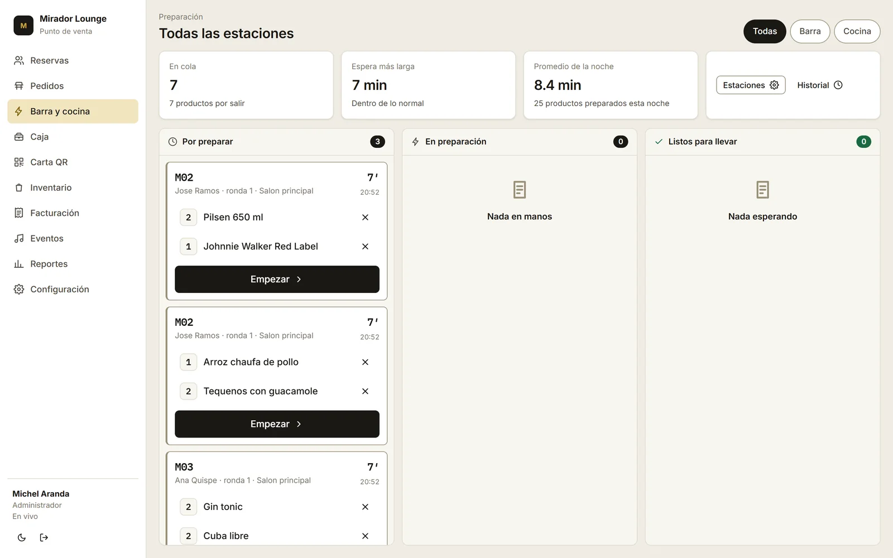The height and width of the screenshot is (558, 893).
Task: Select Barra y cocina menu item
Action: (x=73, y=111)
